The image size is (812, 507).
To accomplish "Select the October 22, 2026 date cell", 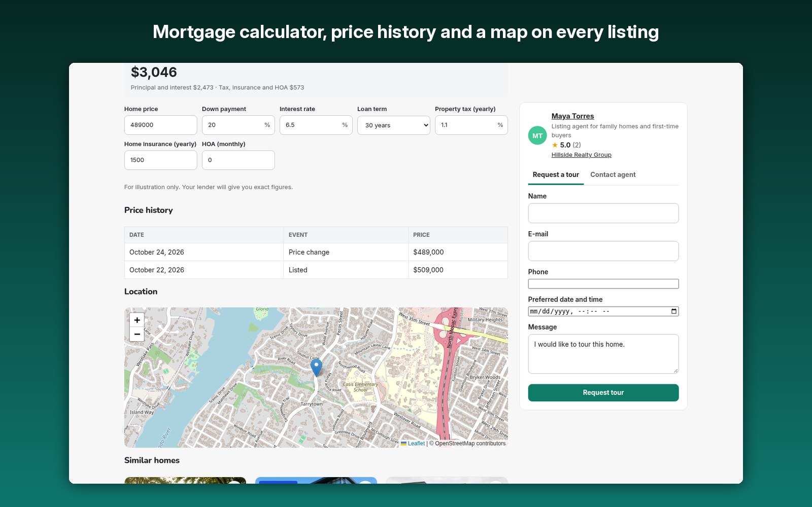I will point(204,270).
